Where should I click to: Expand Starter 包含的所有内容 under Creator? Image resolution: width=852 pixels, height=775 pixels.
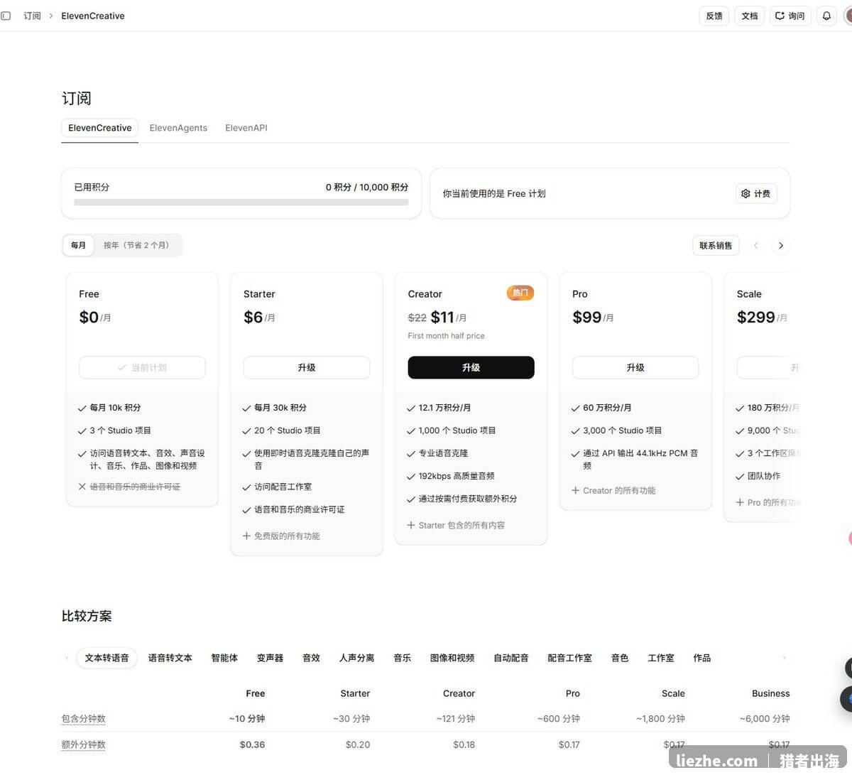(x=456, y=525)
